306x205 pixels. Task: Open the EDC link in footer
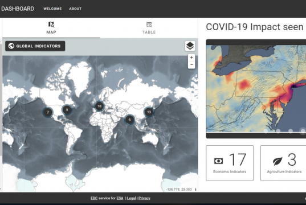[94, 198]
